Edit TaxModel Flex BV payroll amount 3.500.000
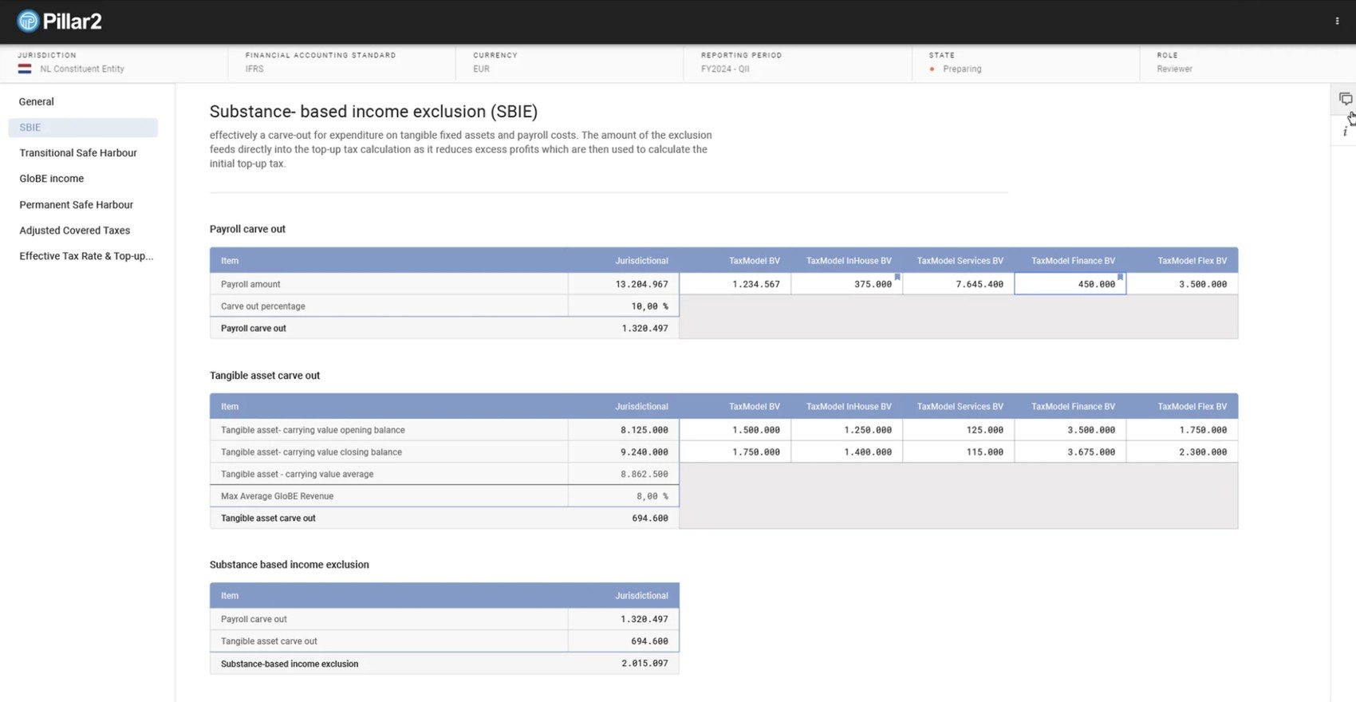The width and height of the screenshot is (1356, 702). [x=1182, y=284]
